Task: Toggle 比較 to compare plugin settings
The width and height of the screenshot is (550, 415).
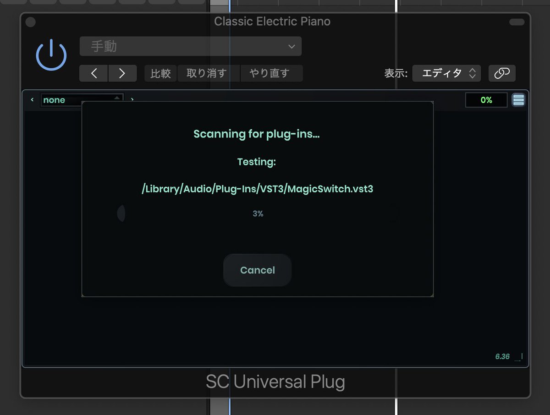Action: [160, 73]
